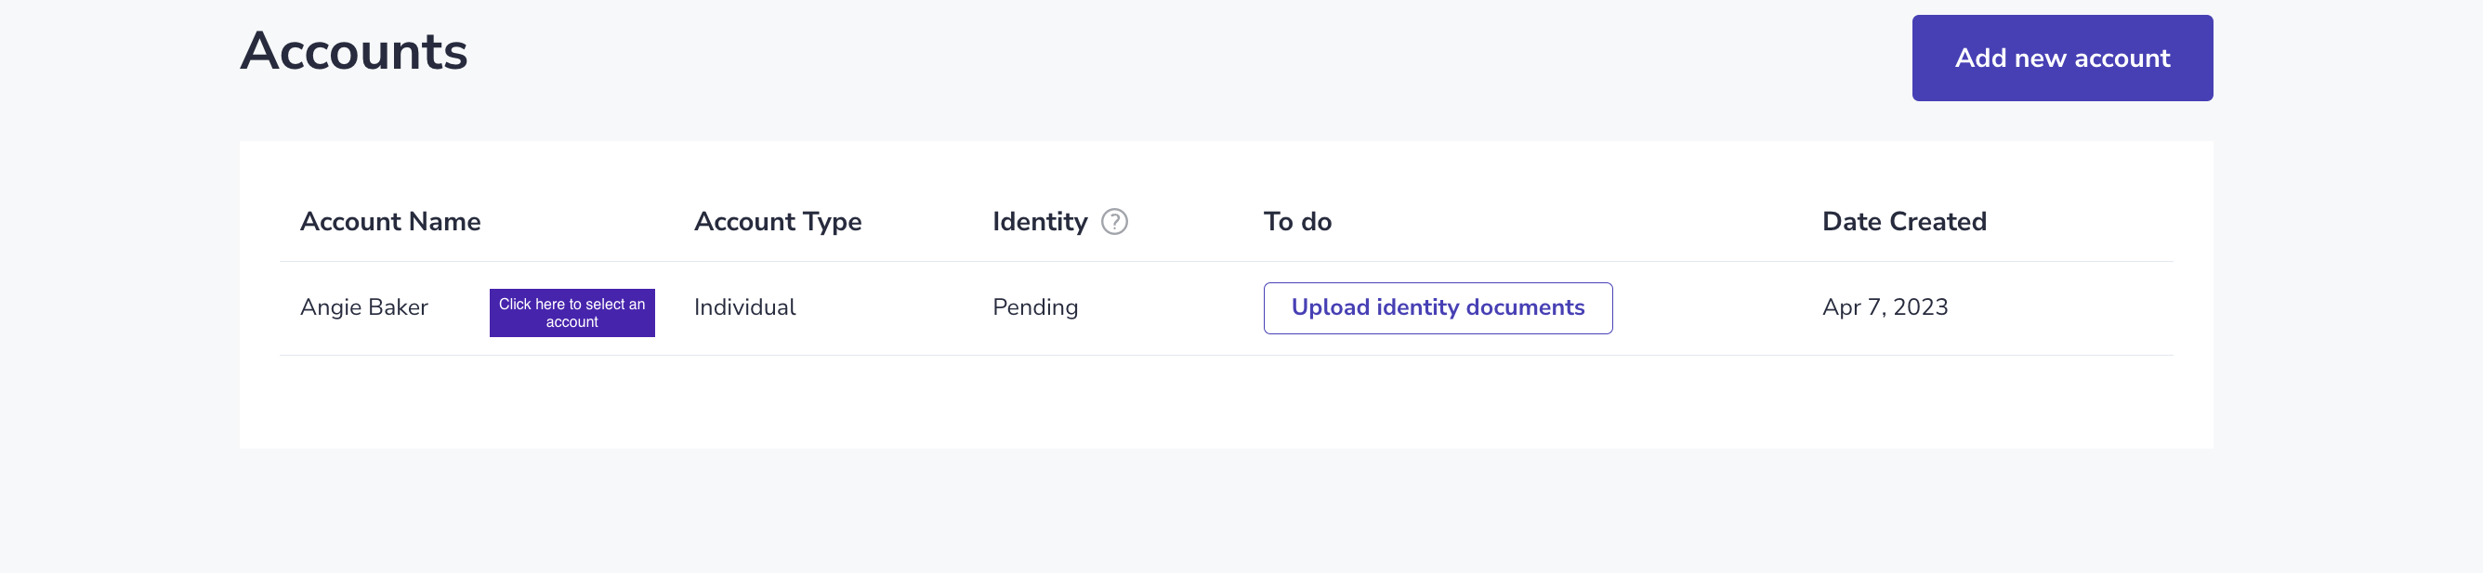
Task: Click the empty area below the accounts table
Action: click(1226, 401)
